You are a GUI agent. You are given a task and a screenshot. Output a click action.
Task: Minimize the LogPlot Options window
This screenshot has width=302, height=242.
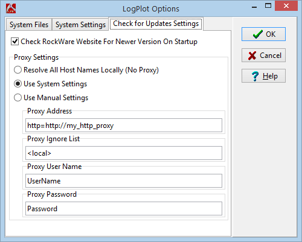click(x=254, y=7)
